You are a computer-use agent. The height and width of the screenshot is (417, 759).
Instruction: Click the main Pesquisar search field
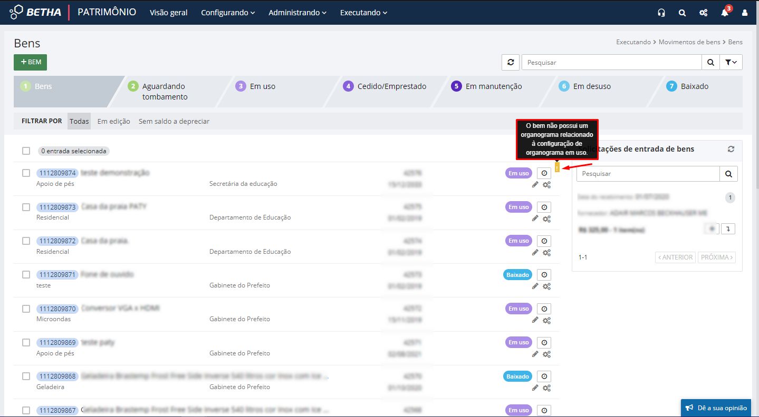612,62
